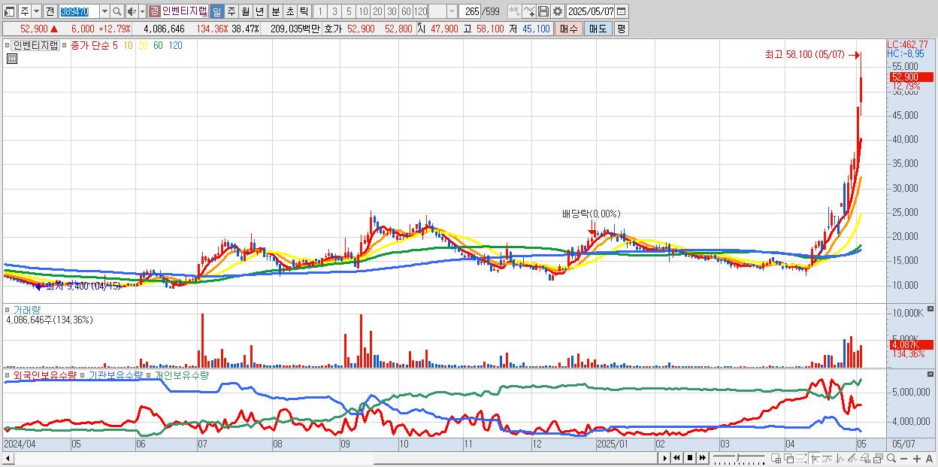Click the 매도 sell button
938x467 pixels.
598,29
